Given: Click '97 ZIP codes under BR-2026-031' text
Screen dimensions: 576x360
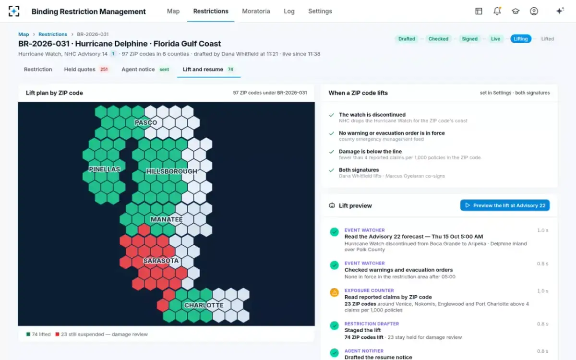Looking at the screenshot, I should [x=270, y=93].
